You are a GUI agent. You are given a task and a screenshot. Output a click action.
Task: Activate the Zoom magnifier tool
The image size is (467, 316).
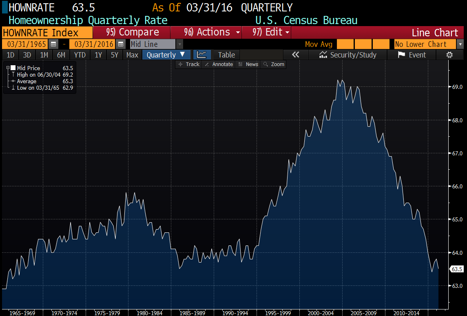pos(273,64)
